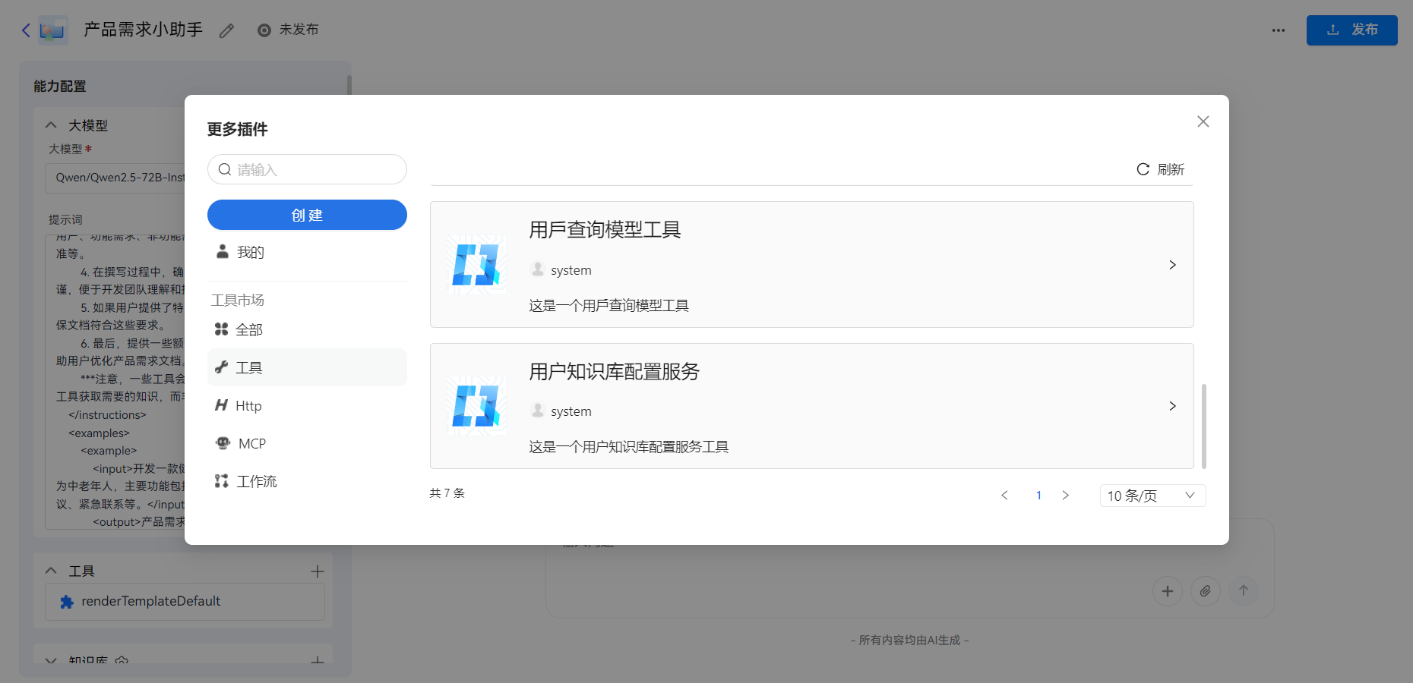Select 全部 in the tool market sidebar

tap(249, 329)
